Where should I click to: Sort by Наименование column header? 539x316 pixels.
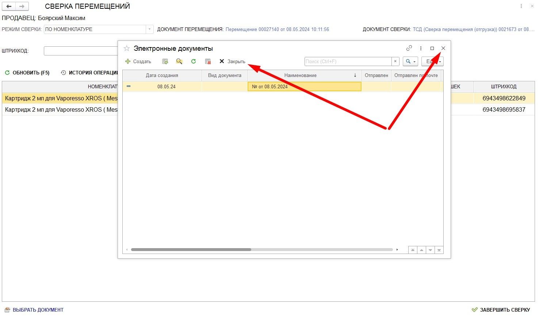pos(300,76)
